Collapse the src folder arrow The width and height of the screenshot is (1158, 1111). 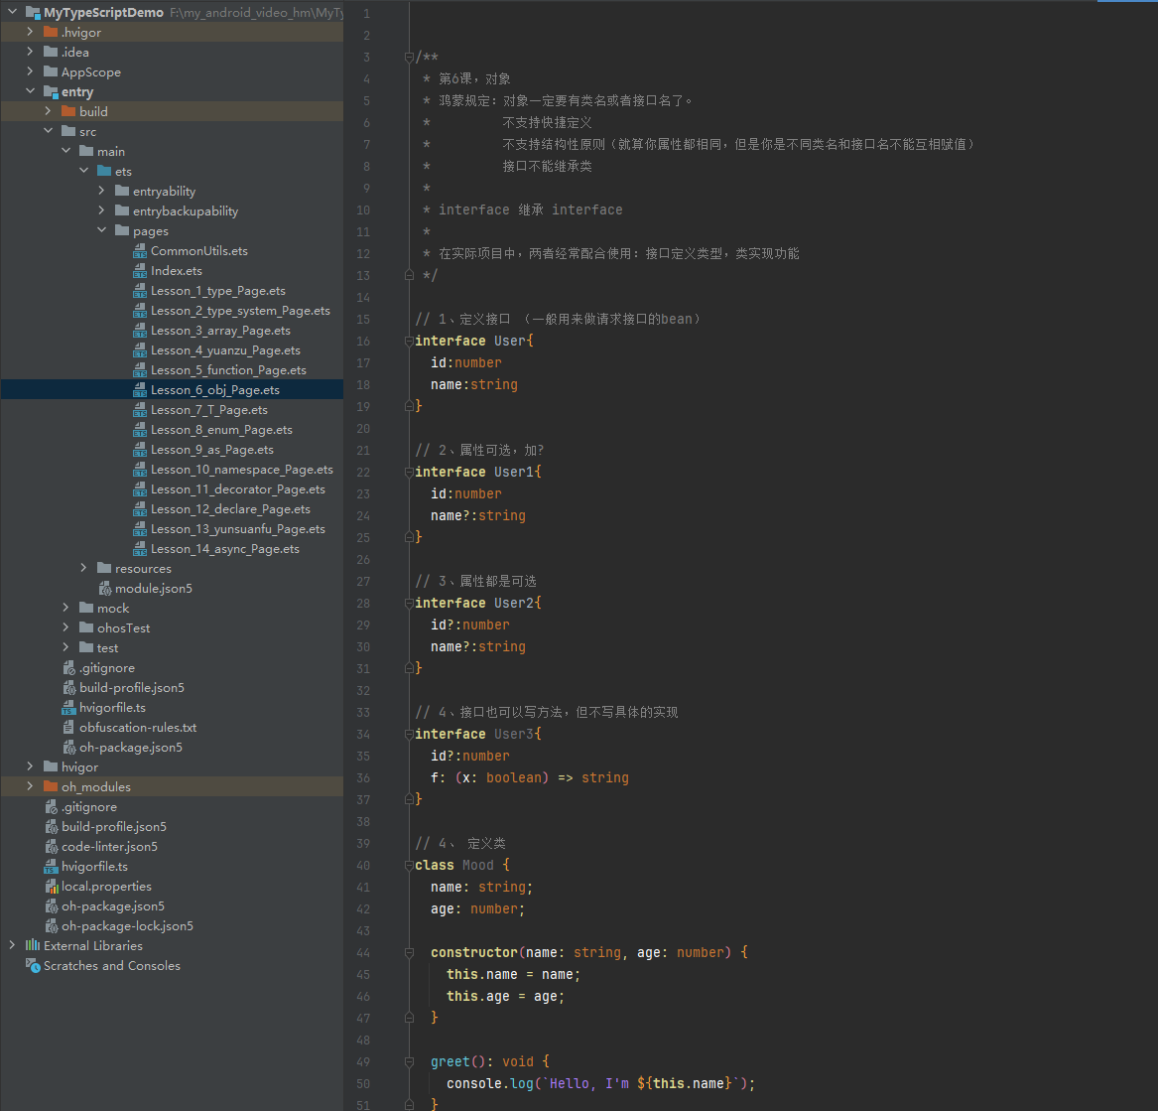(48, 131)
